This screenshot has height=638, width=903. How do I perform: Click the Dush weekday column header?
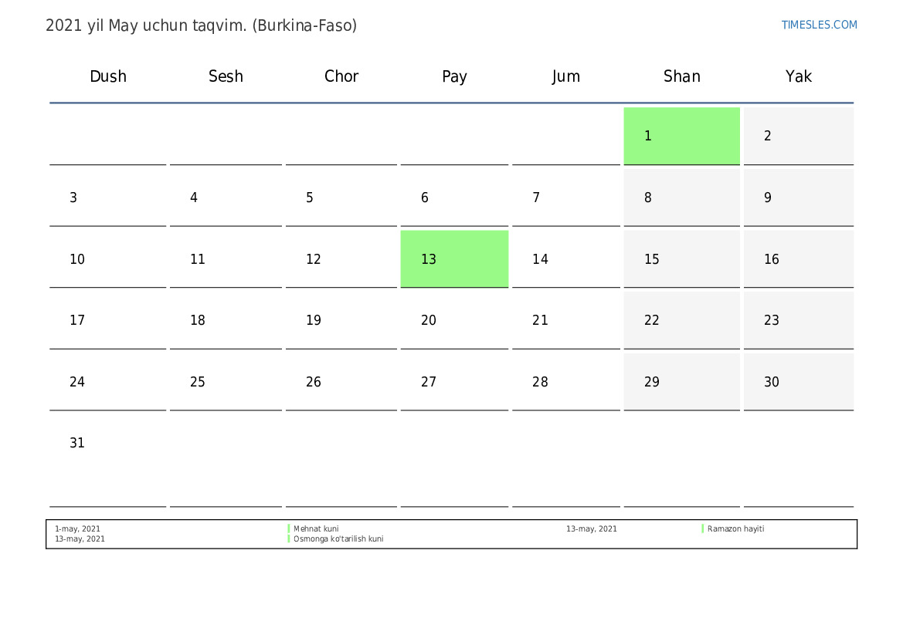pyautogui.click(x=108, y=76)
